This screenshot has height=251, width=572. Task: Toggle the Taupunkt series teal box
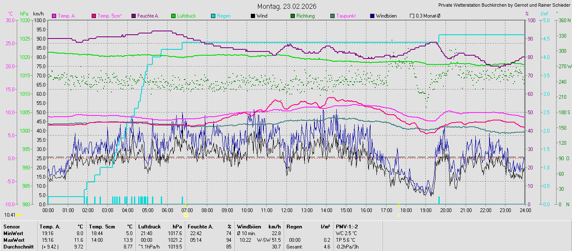(x=332, y=16)
